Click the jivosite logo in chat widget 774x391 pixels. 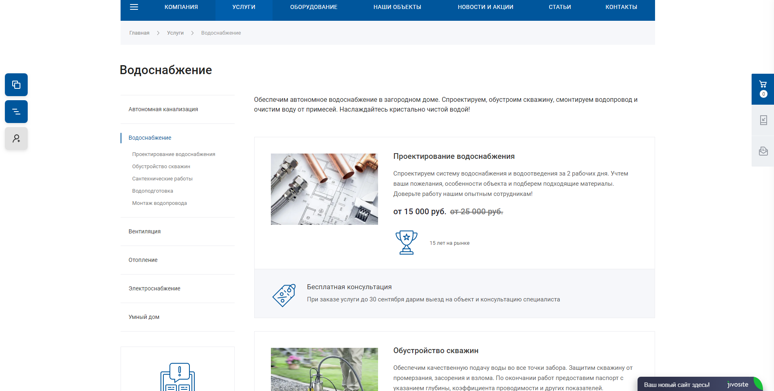point(738,384)
